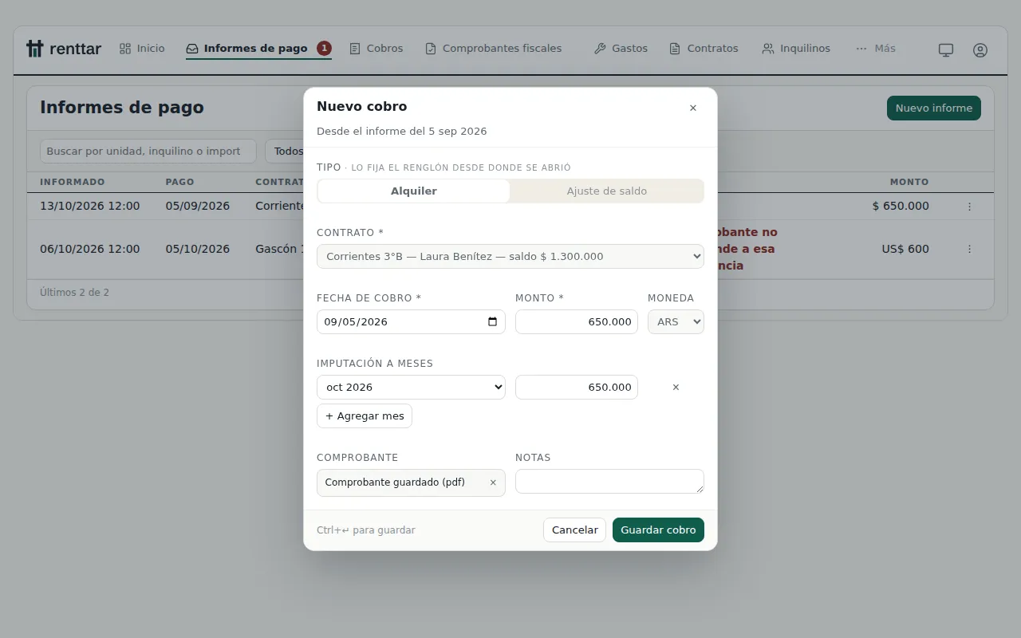This screenshot has width=1021, height=638.
Task: Open the Inquilinos tab
Action: [796, 49]
